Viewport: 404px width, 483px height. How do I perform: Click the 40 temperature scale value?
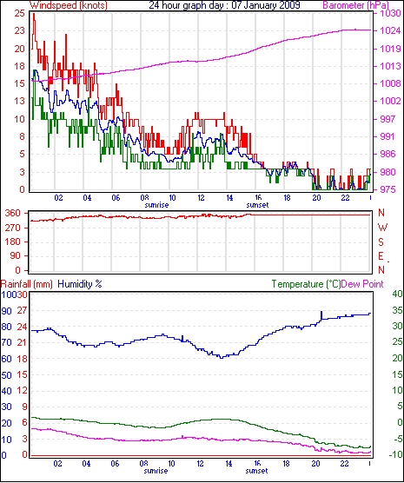pyautogui.click(x=398, y=294)
